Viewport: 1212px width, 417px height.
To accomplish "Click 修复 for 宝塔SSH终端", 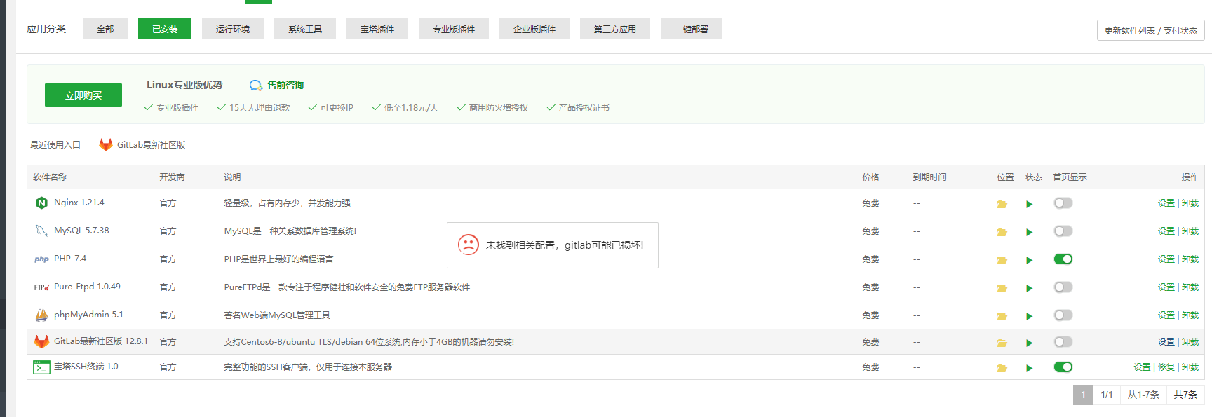I will coord(1166,367).
